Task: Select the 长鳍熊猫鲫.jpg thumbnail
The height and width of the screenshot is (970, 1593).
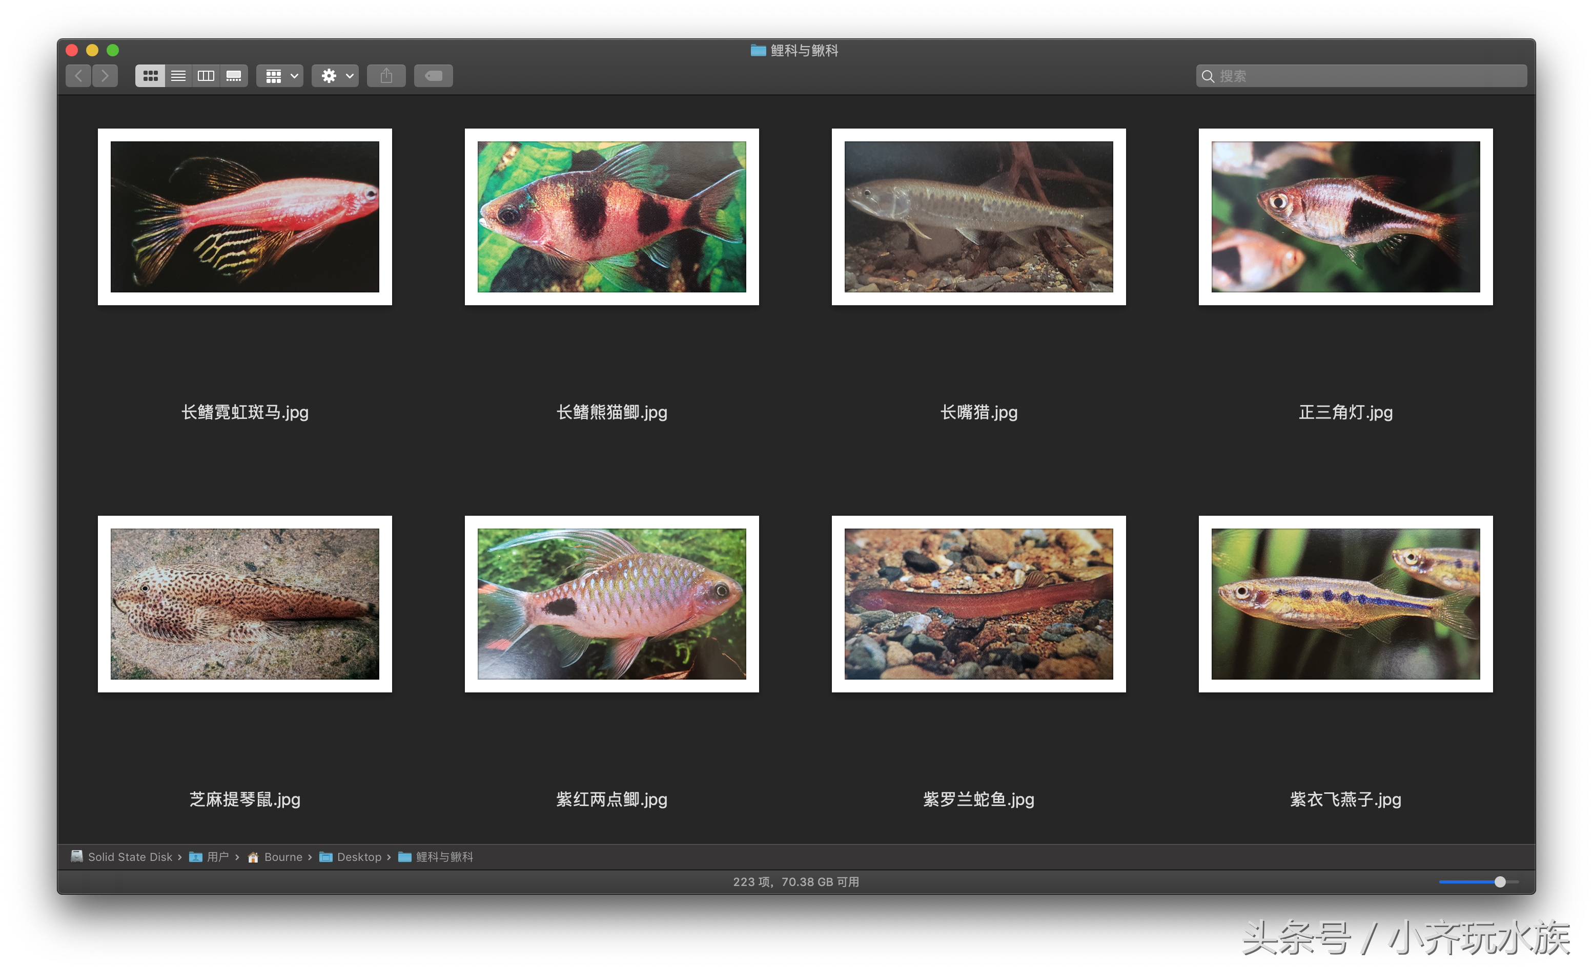Action: point(612,217)
